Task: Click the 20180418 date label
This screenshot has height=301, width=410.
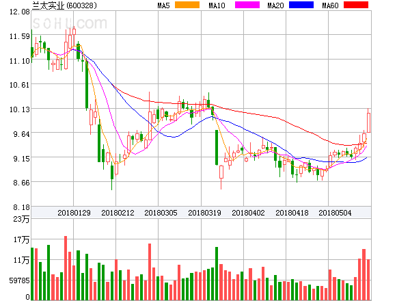Action: (x=292, y=213)
